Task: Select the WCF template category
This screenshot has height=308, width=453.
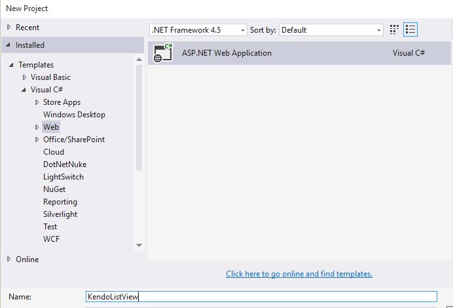Action: tap(52, 239)
